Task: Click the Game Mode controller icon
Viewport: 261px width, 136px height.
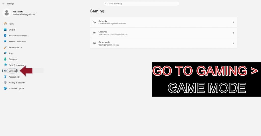Action: coord(94,43)
